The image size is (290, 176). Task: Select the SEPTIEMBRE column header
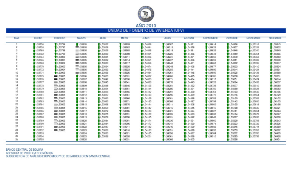pos(210,38)
